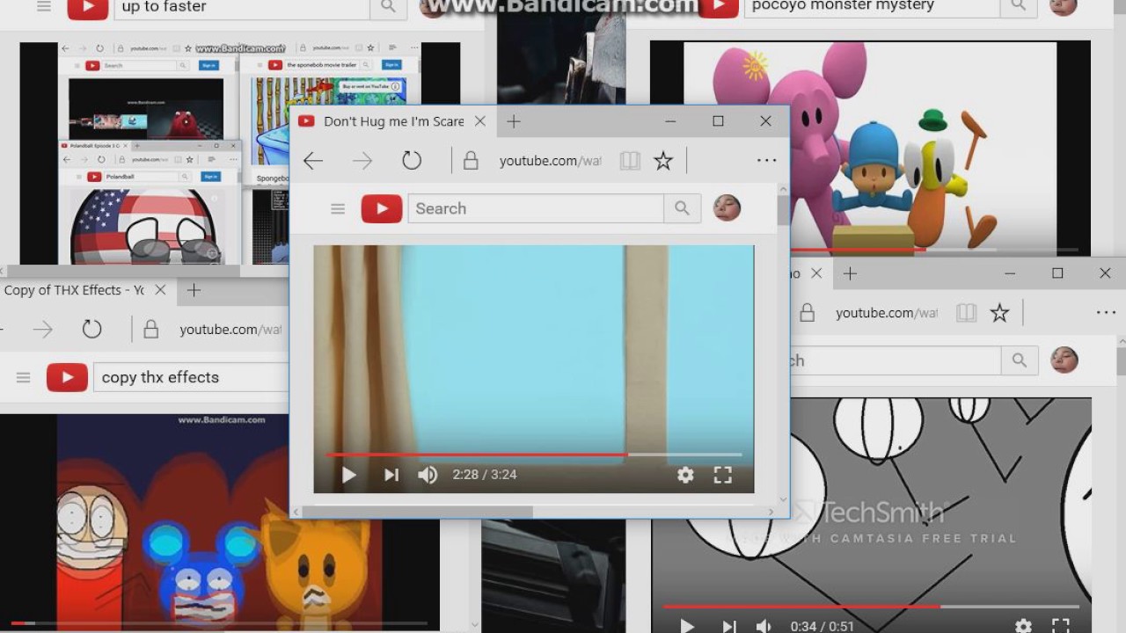Screen dimensions: 1126x633
Task: Open the three-dot menu in front window
Action: click(766, 160)
